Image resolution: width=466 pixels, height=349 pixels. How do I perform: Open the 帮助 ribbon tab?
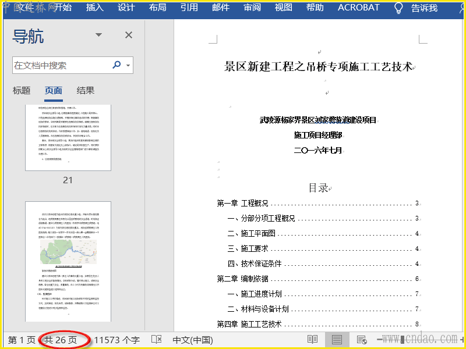coord(315,8)
